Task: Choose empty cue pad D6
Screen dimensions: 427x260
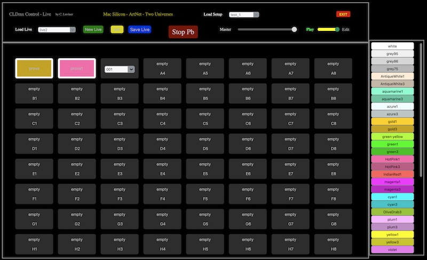Action: tap(248, 144)
